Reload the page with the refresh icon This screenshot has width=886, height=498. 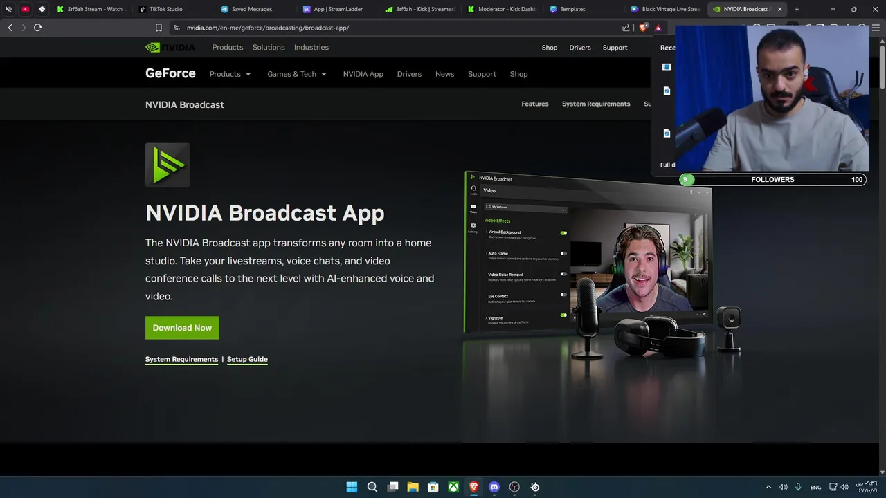tap(37, 28)
